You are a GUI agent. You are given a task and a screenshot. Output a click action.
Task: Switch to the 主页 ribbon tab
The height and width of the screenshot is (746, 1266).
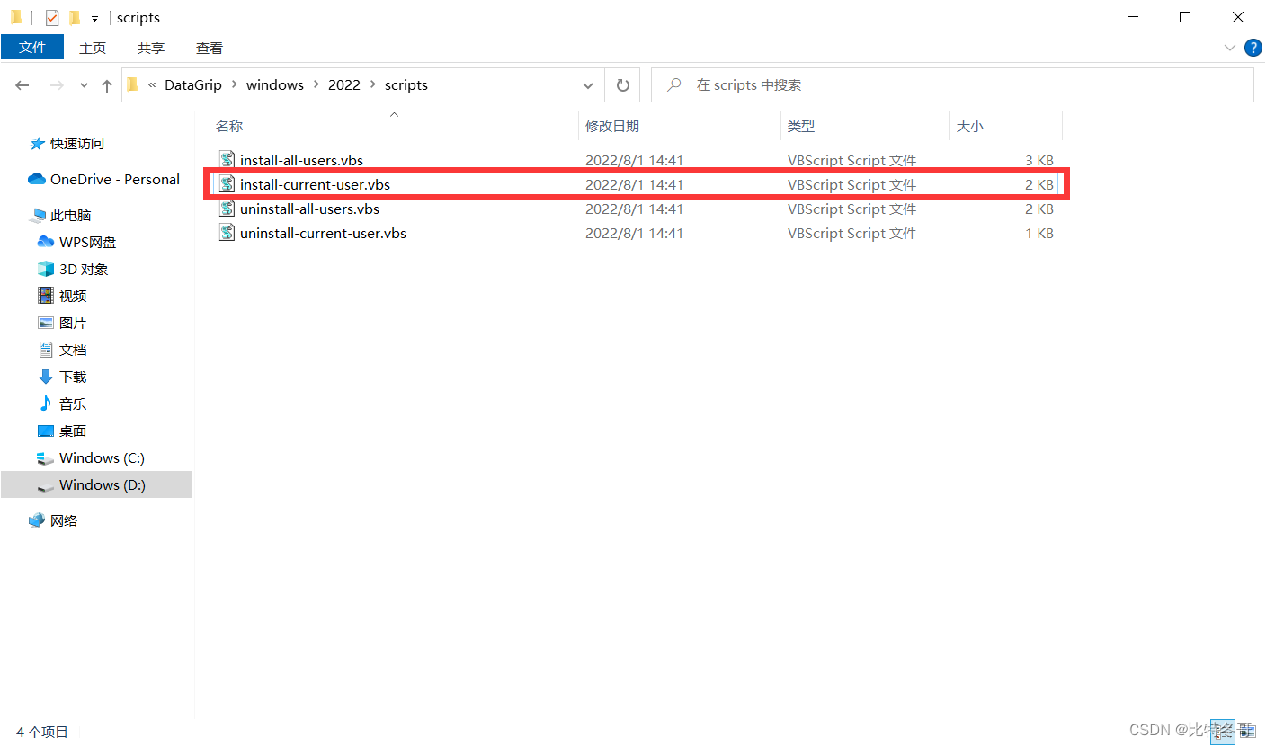93,48
